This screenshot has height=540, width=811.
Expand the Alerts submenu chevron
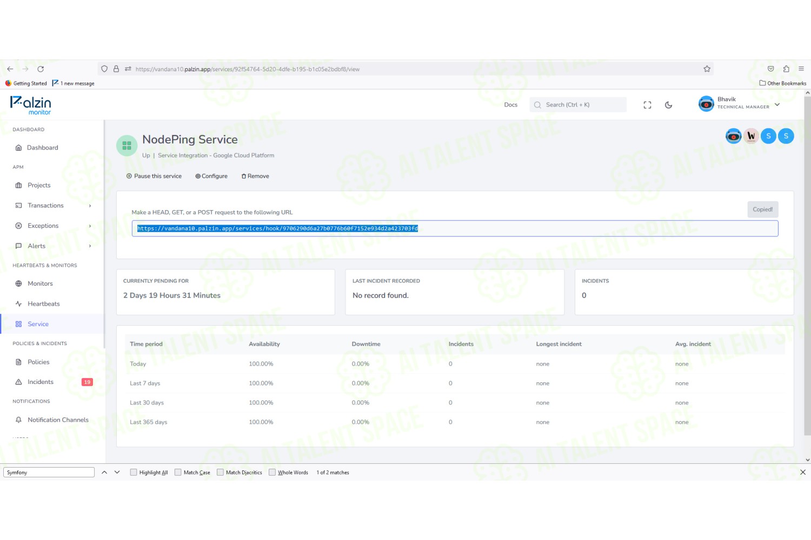click(x=90, y=246)
